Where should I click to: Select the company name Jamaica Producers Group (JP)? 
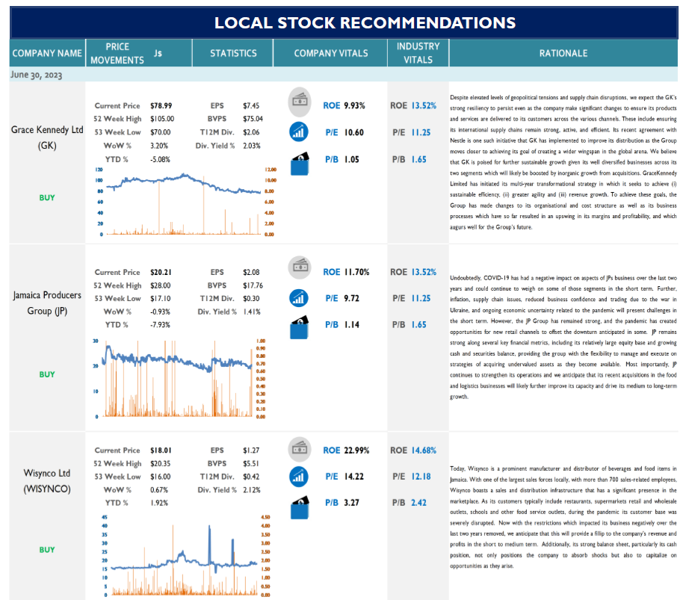click(x=47, y=303)
